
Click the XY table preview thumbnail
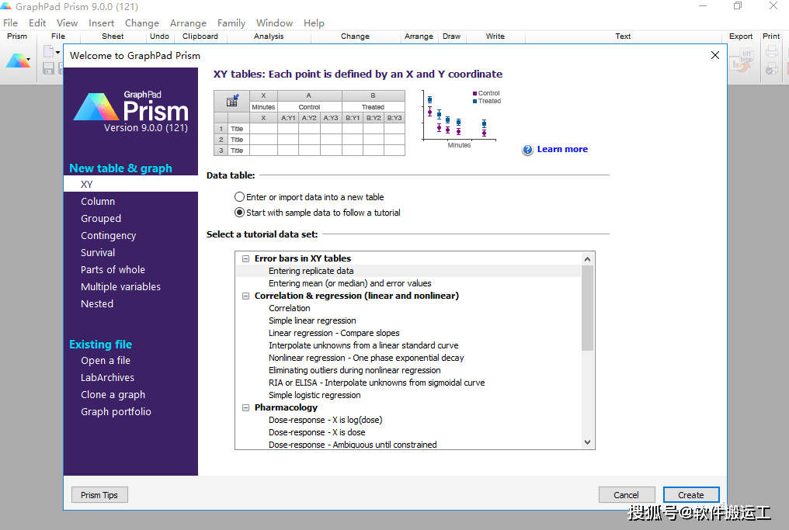(x=309, y=123)
